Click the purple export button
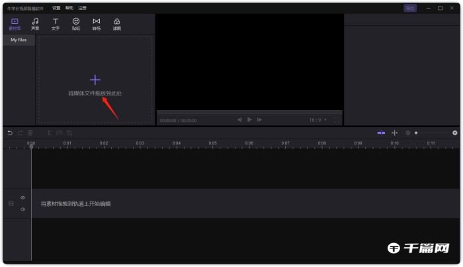 tap(410, 8)
